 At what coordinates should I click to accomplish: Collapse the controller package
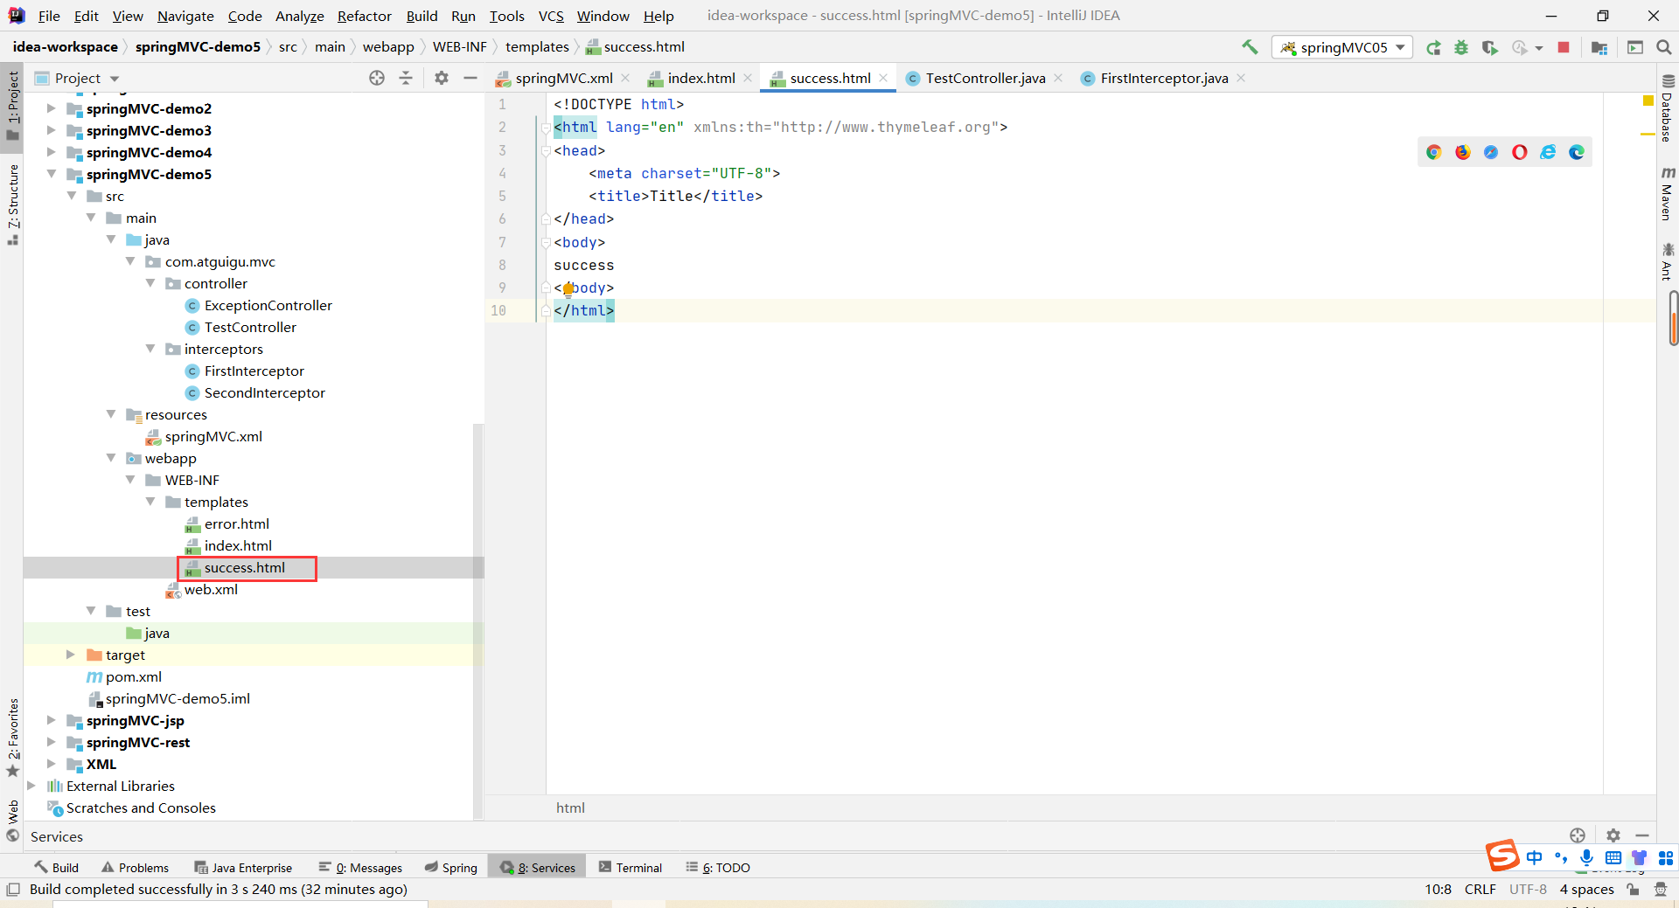point(150,283)
